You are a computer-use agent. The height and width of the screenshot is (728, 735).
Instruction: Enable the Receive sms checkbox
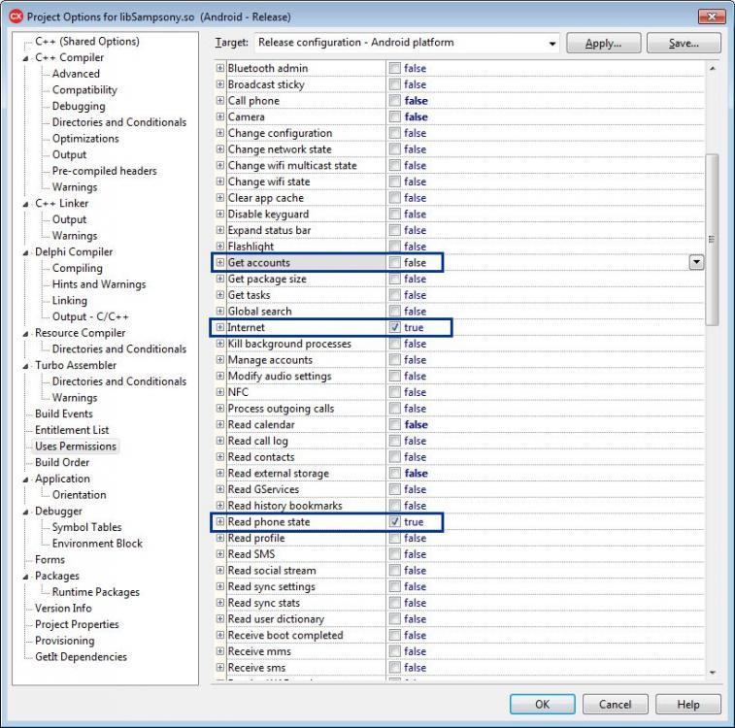tap(395, 667)
